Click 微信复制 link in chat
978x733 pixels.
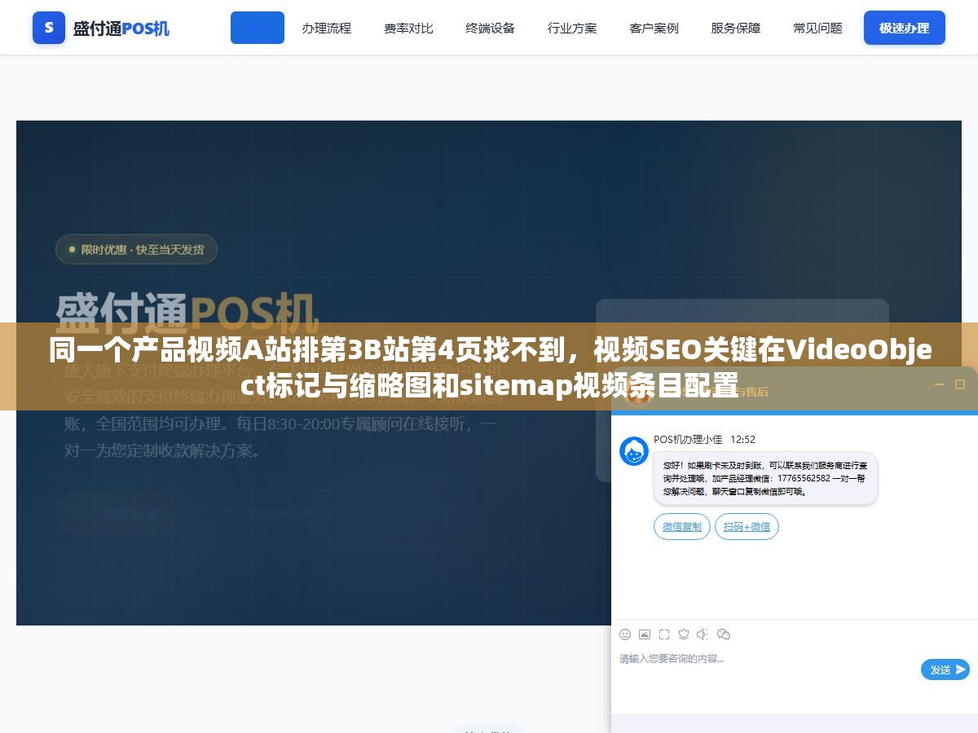click(x=682, y=527)
